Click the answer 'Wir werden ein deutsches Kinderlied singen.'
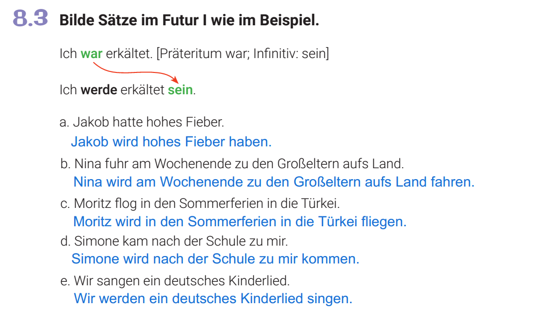 coord(213,299)
